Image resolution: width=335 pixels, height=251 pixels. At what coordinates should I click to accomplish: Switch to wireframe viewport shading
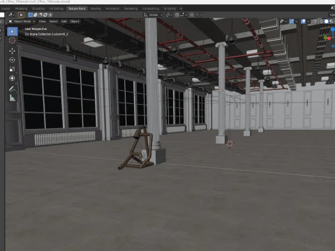tap(321, 22)
